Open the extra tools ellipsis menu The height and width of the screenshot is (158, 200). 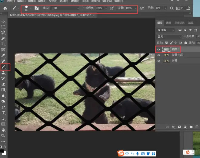pos(3,141)
